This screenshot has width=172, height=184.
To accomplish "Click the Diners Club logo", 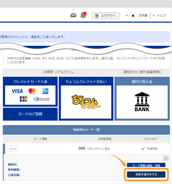I will coord(42,99).
